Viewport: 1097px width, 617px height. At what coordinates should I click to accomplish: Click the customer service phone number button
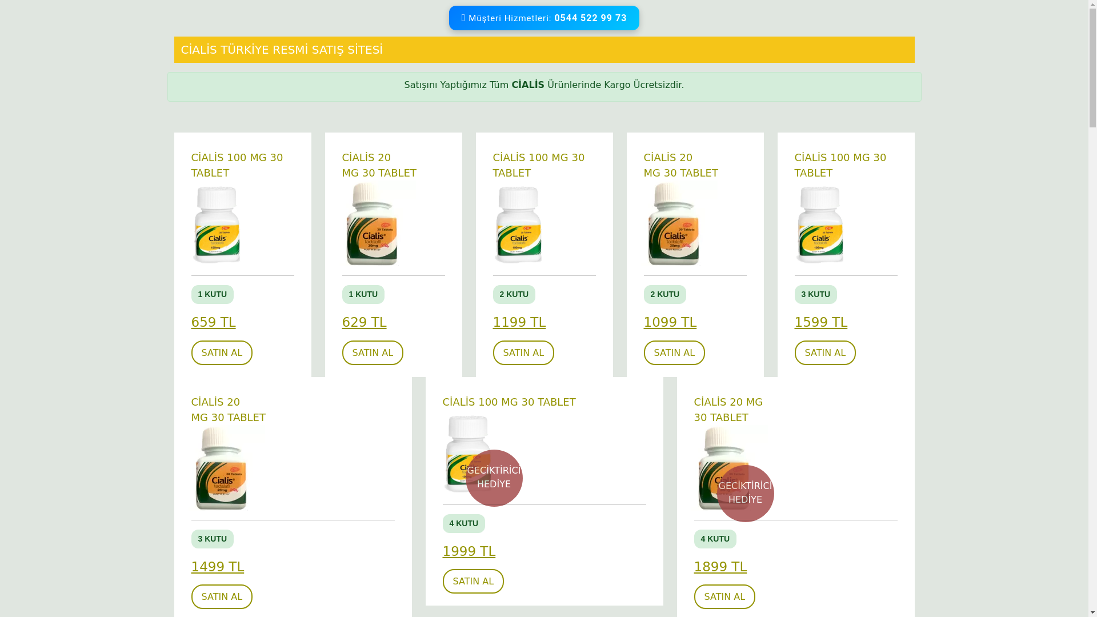(x=544, y=18)
